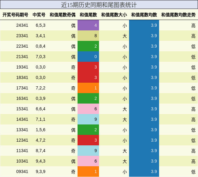Click pink tail cell 6 in row 15341
Image resolution: width=198 pixels, height=177 pixels.
88,109
